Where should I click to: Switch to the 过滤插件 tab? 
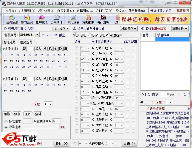116,35
